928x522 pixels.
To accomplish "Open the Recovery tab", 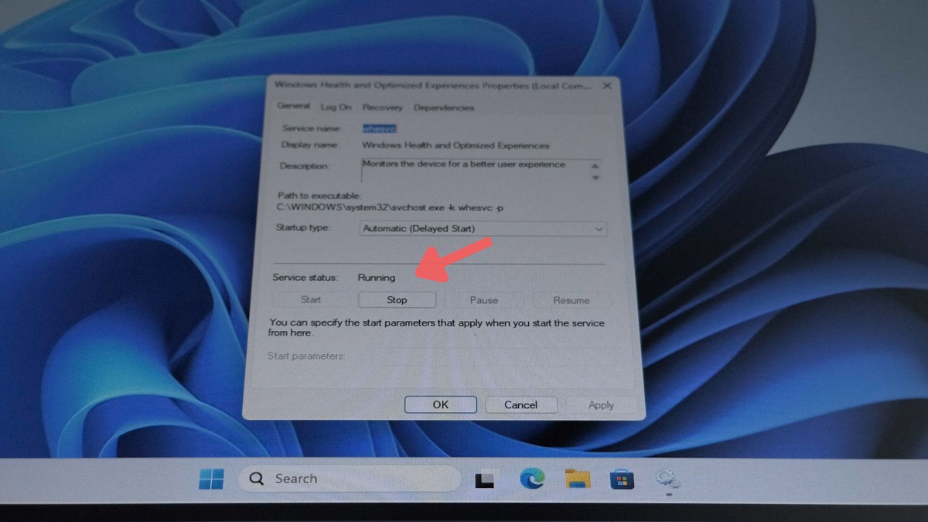I will (x=382, y=107).
